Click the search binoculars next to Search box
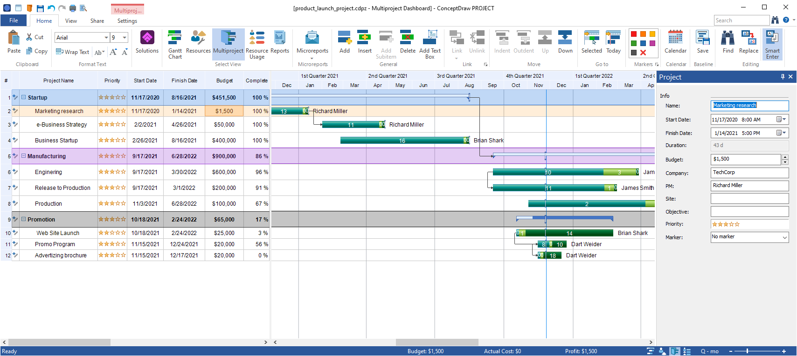 775,20
